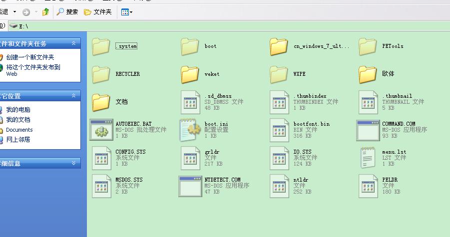
Task: Select the ntldr file icon
Action: (279, 186)
